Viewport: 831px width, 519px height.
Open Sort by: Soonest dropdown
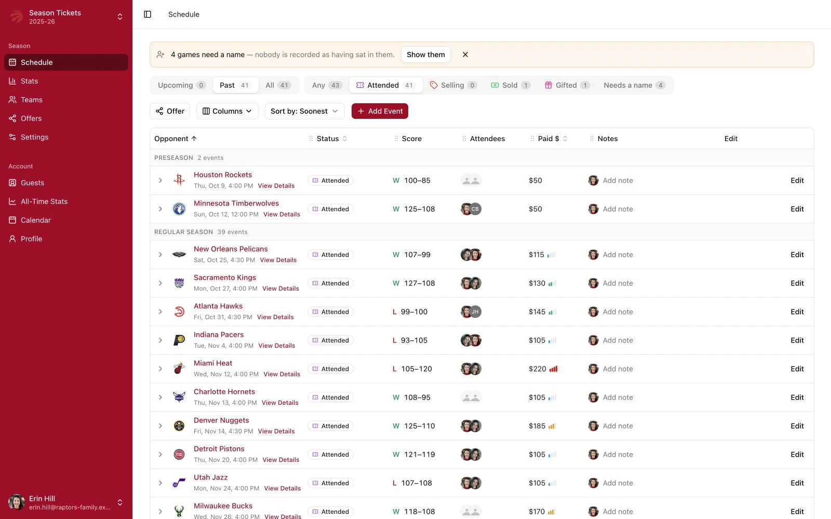click(x=304, y=111)
